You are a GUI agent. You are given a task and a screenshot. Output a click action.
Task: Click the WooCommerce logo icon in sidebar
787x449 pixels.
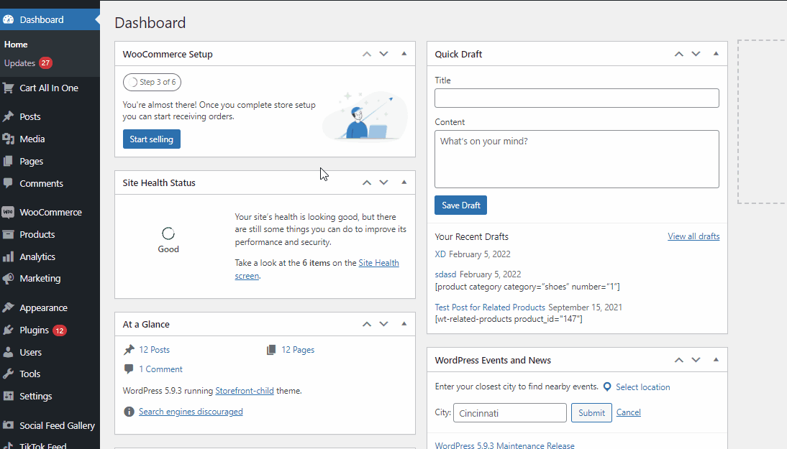point(8,212)
